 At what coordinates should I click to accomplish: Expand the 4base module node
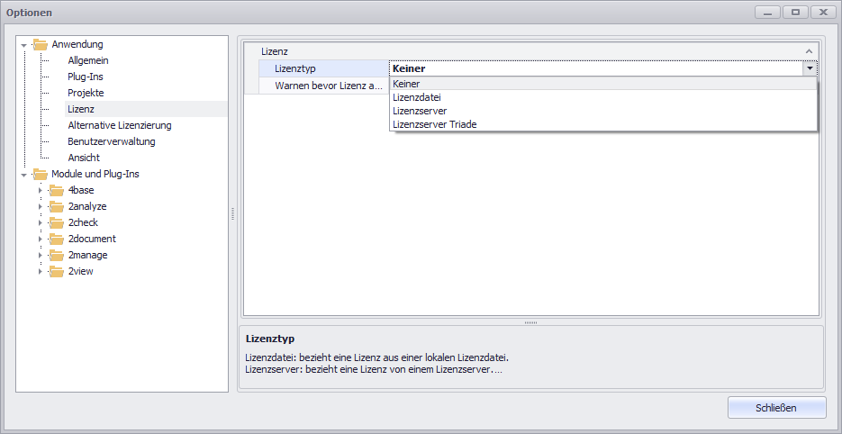40,190
